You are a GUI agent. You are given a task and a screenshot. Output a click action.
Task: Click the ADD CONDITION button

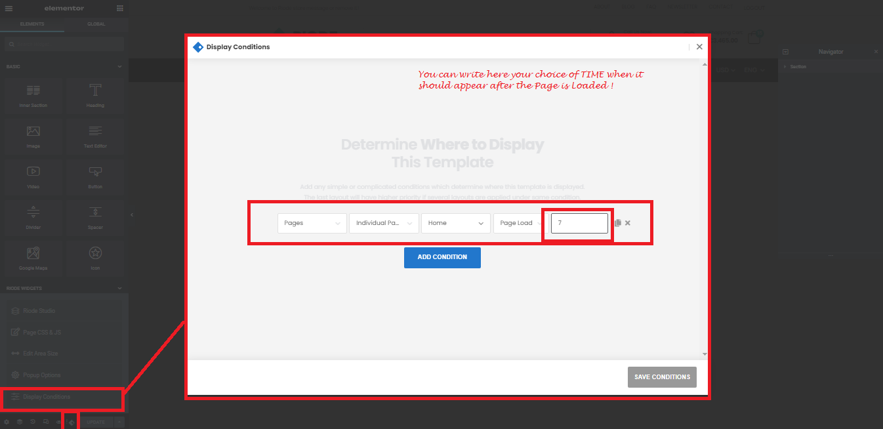442,257
